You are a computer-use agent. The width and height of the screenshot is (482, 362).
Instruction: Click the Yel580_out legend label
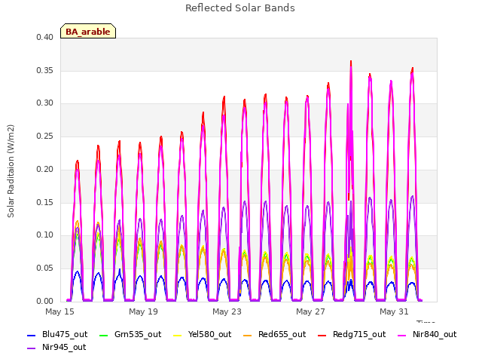point(209,334)
